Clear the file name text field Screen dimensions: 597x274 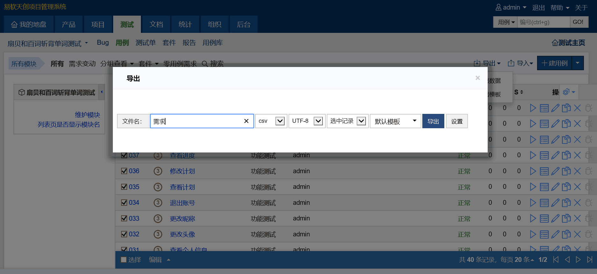tap(246, 121)
